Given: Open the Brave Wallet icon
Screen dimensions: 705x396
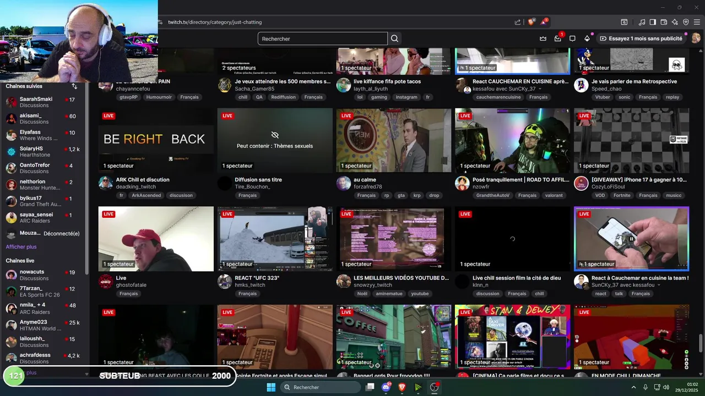Looking at the screenshot, I should click(664, 22).
